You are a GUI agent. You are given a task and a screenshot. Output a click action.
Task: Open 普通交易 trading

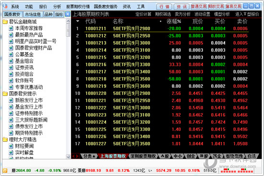199,7
